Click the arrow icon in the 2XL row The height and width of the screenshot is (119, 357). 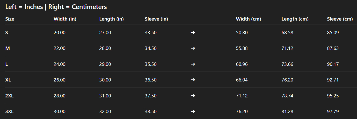tap(193, 96)
